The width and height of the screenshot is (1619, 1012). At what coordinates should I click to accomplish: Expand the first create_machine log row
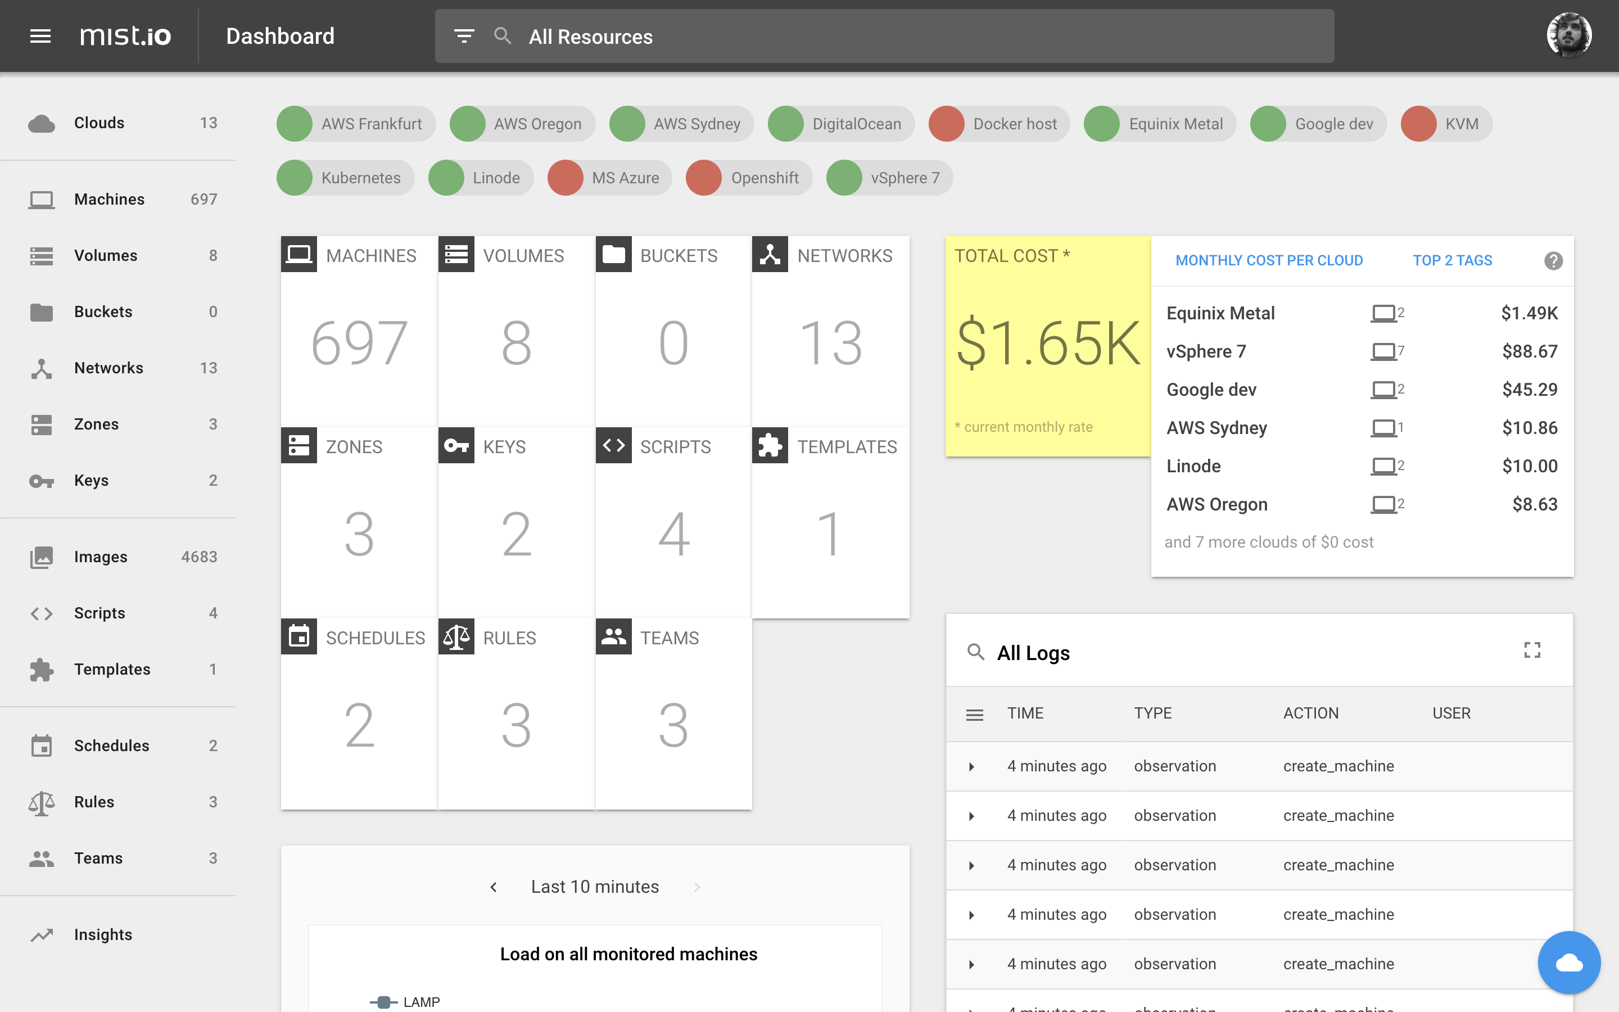[x=971, y=766]
